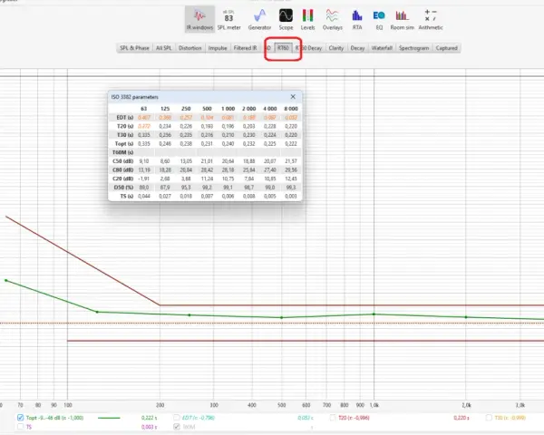Image resolution: width=544 pixels, height=435 pixels.
Task: Open the RTA analyzer
Action: click(x=357, y=19)
